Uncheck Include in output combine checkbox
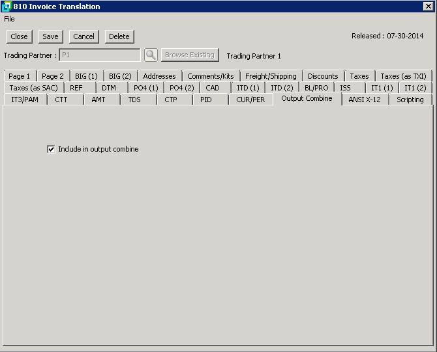The width and height of the screenshot is (437, 352). tap(51, 149)
